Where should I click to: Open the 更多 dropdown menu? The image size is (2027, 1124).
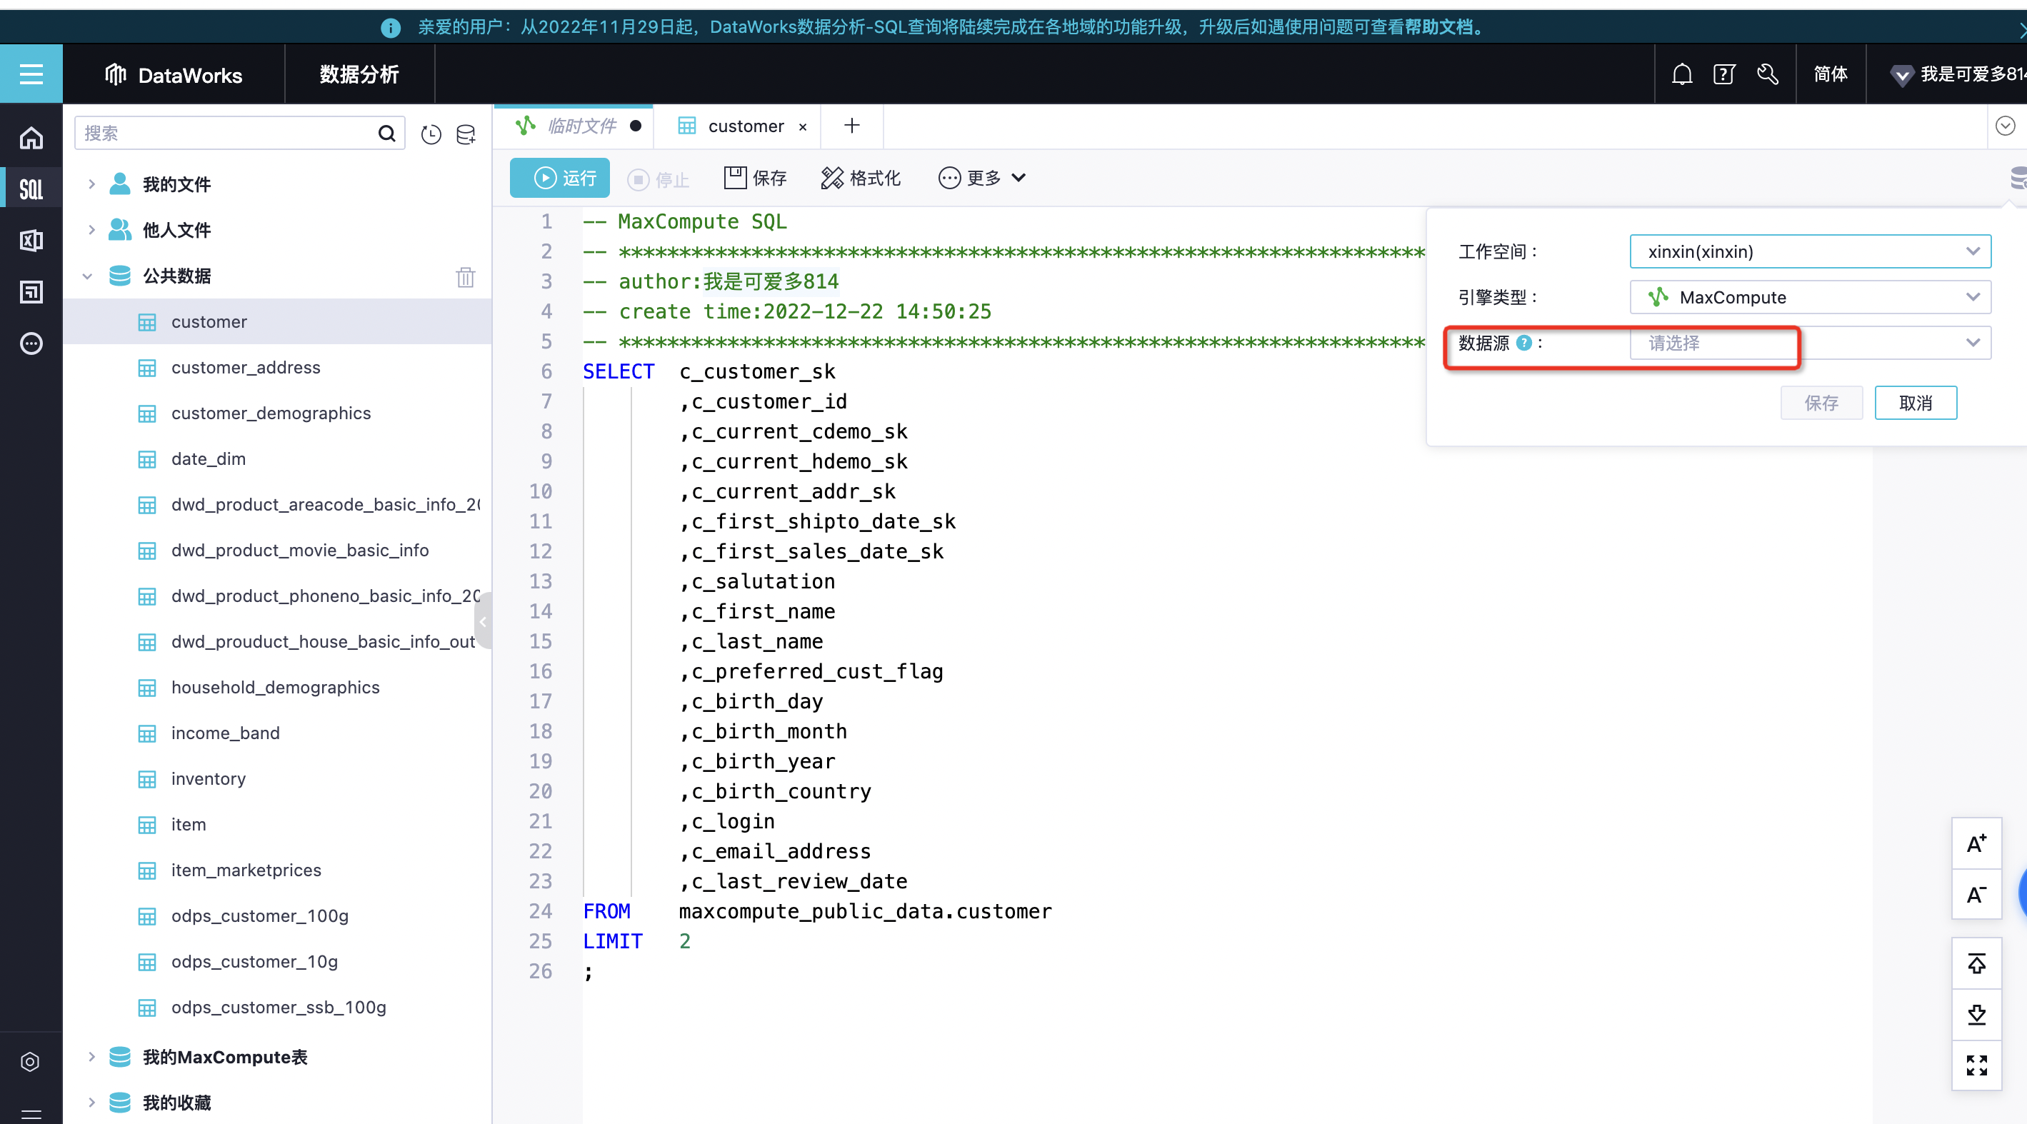982,178
